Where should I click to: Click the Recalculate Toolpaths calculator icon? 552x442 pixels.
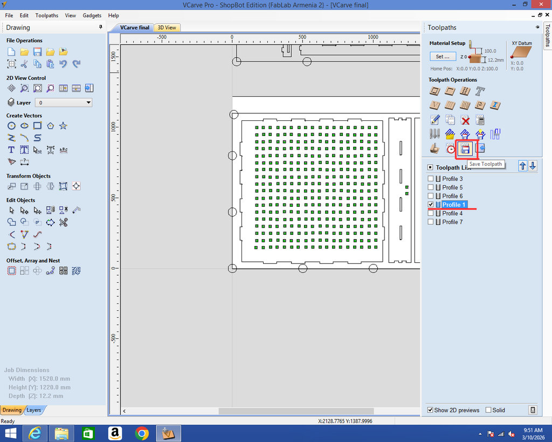[x=480, y=120]
